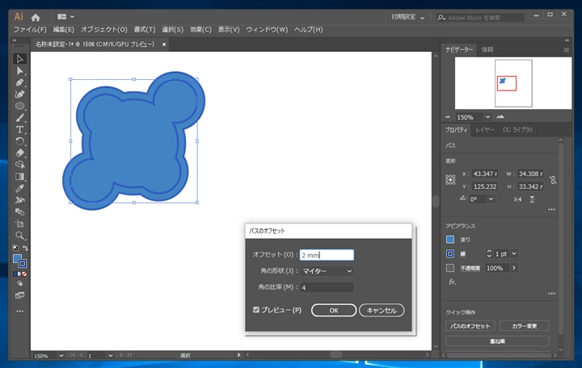Select the Direct Selection tool

coord(19,71)
